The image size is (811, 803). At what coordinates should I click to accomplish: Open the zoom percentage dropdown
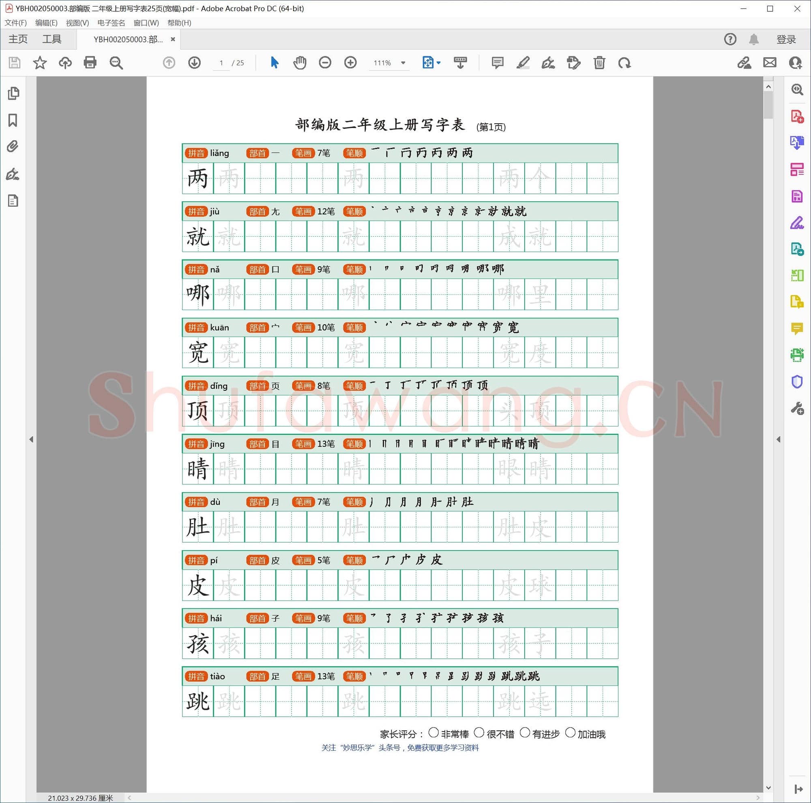[403, 62]
